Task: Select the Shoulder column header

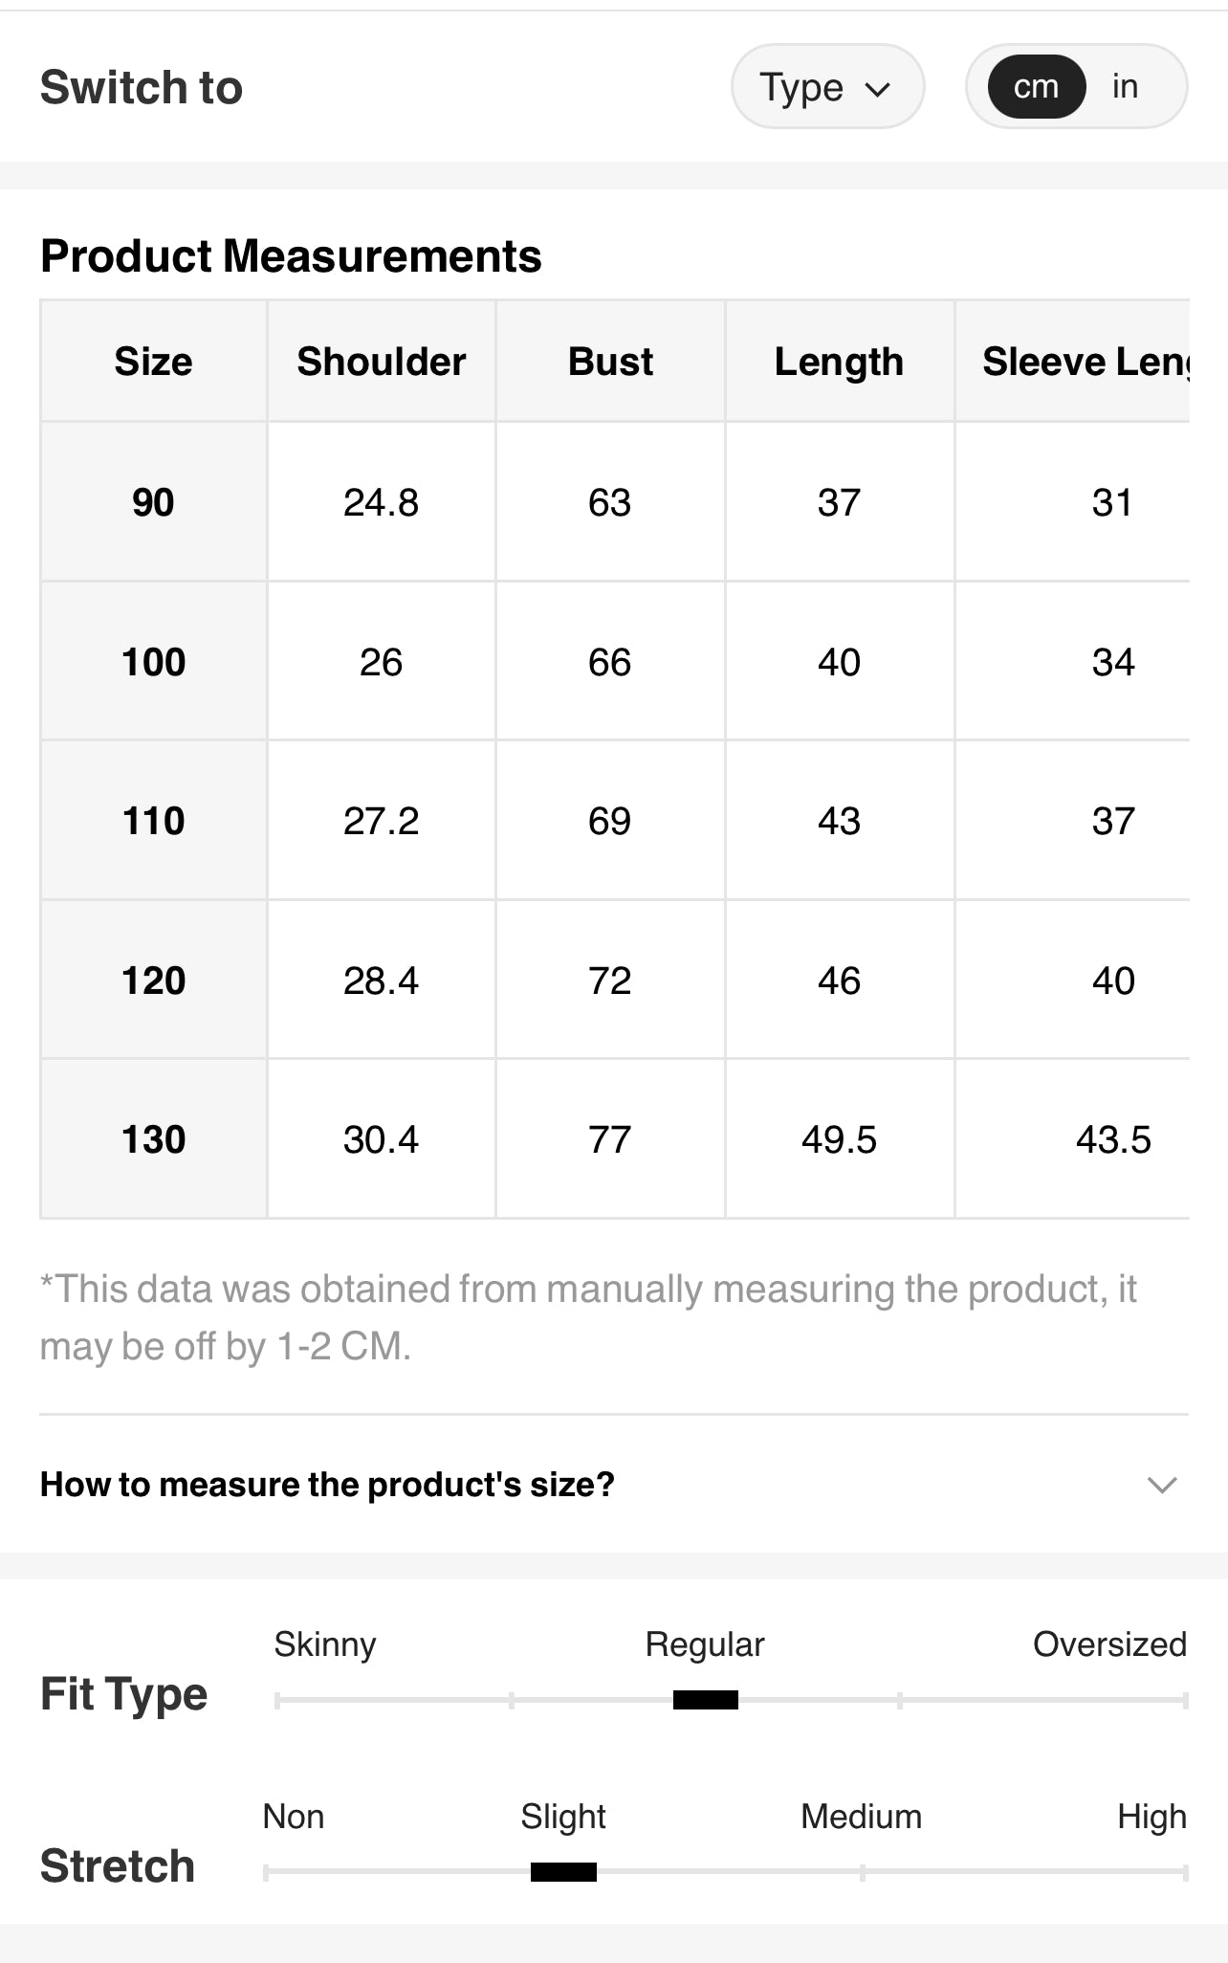Action: [381, 362]
